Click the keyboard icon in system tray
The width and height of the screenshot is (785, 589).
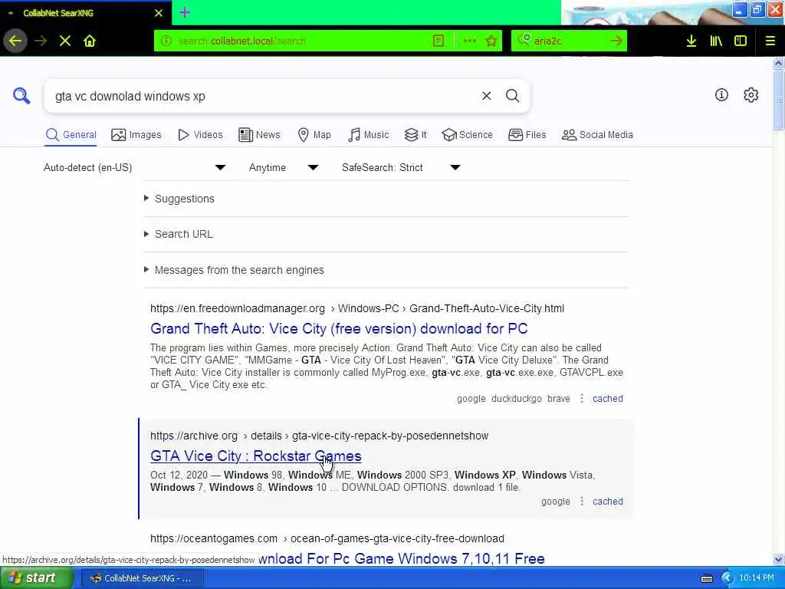point(706,578)
